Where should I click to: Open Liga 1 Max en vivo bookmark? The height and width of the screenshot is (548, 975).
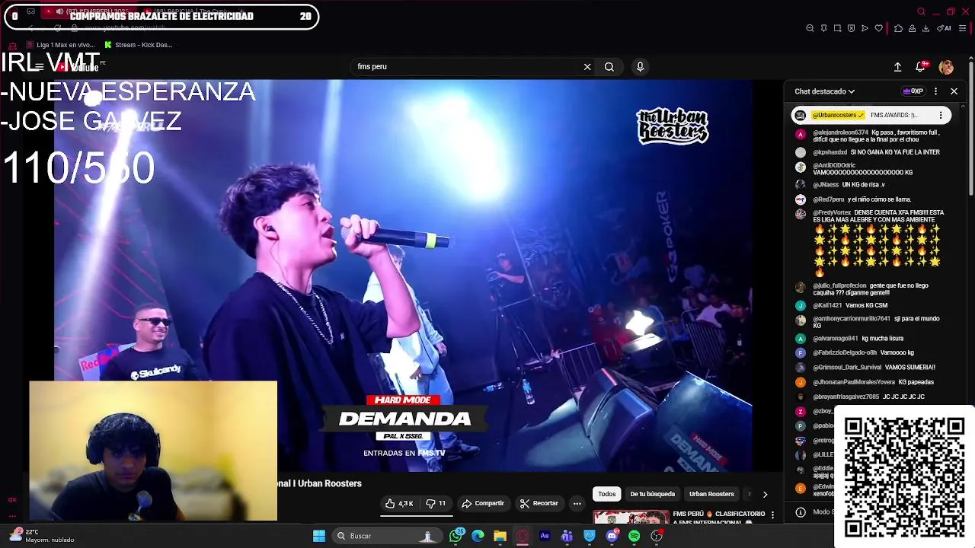coord(59,45)
